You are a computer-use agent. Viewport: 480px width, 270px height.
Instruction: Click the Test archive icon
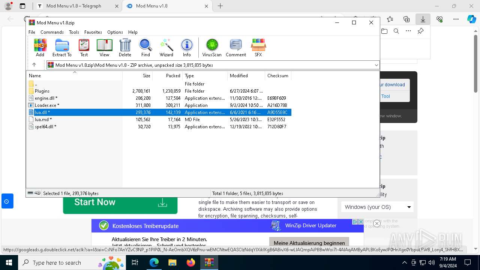click(84, 48)
